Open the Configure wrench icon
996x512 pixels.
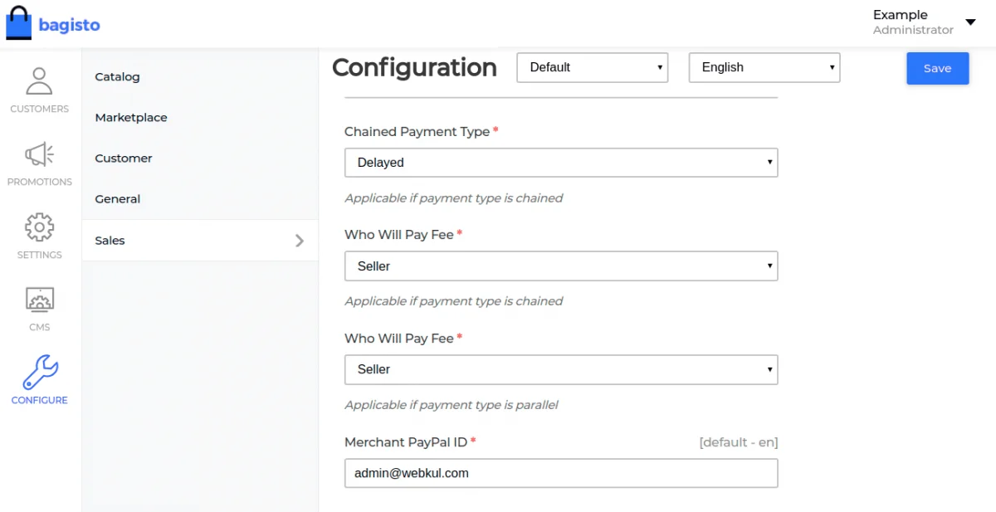(39, 373)
